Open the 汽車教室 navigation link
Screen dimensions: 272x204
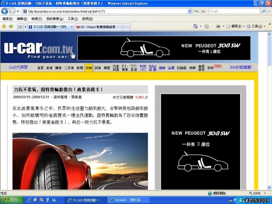(116, 68)
